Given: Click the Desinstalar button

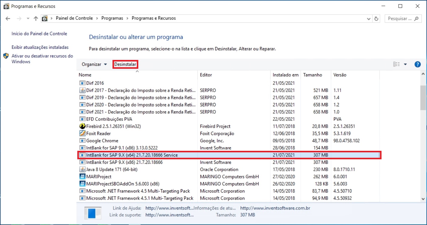Looking at the screenshot, I should (125, 64).
